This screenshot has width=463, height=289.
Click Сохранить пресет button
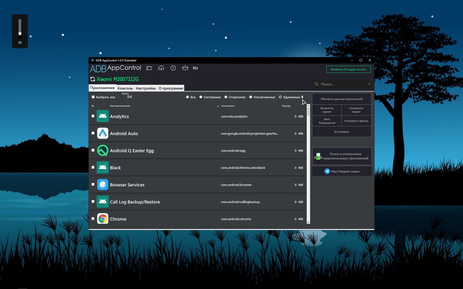point(356,110)
